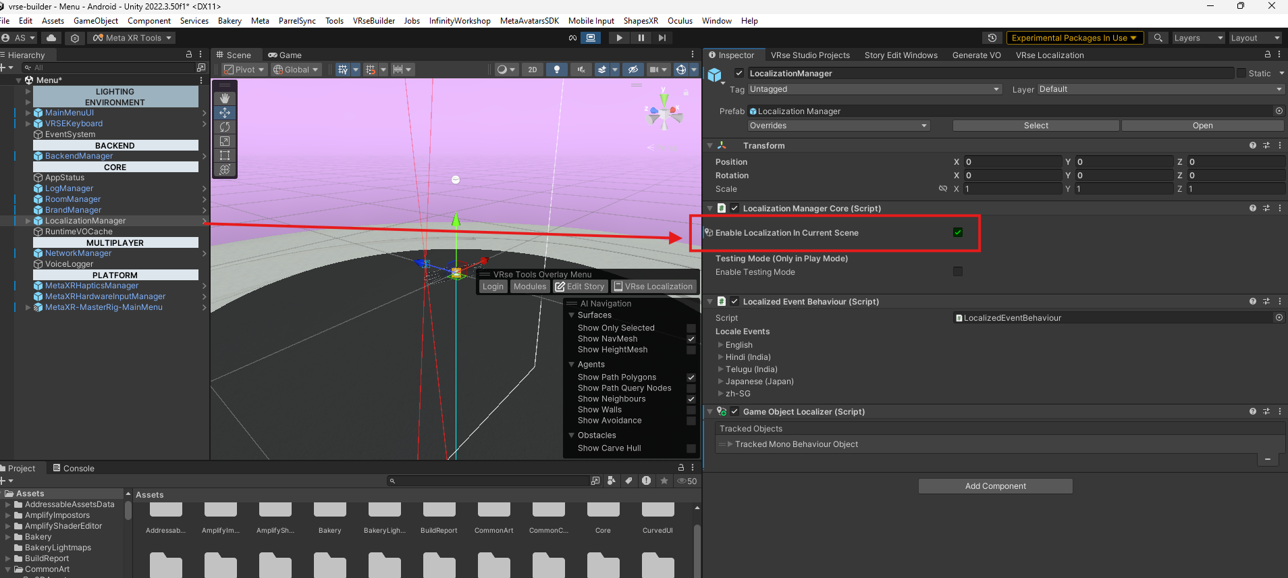Viewport: 1288px width, 578px height.
Task: Collapse the Surfaces section in AI Navigation
Action: coord(572,315)
